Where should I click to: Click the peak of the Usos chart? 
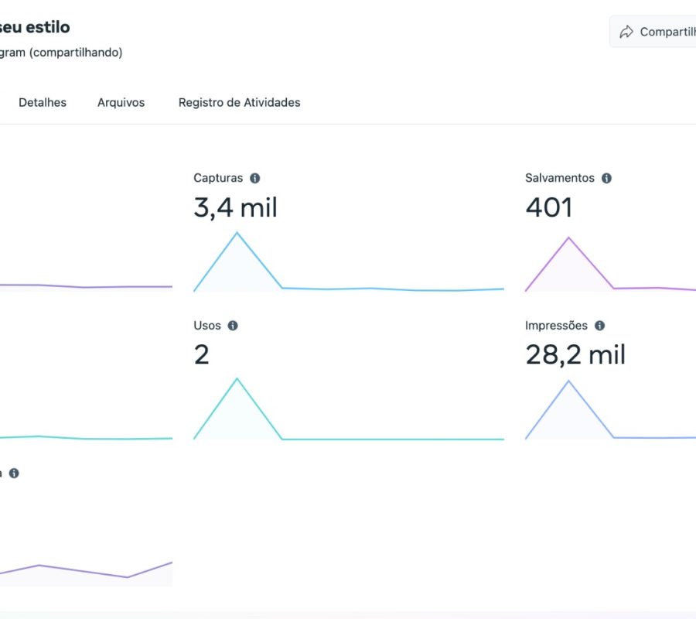point(237,379)
